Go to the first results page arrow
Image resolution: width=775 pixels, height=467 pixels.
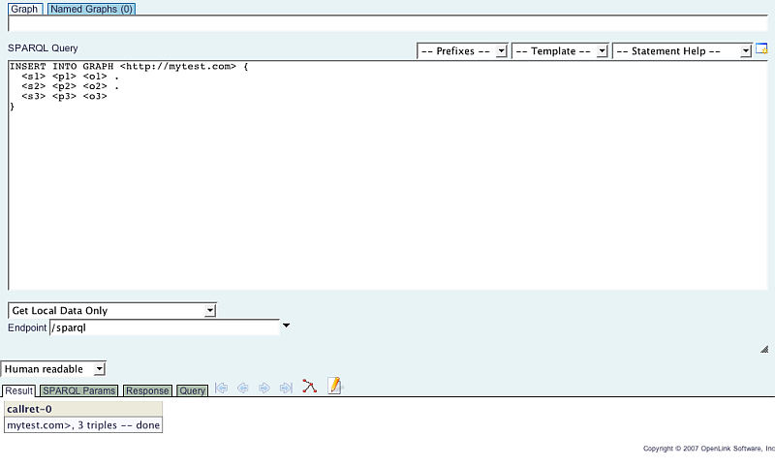click(x=222, y=388)
